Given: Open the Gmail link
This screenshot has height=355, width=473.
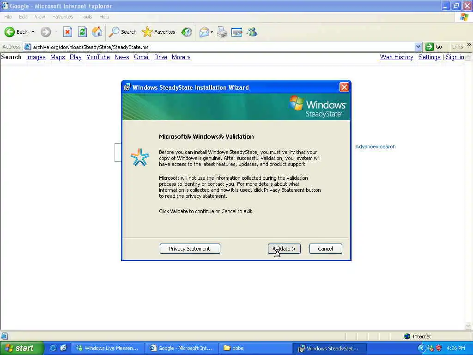Looking at the screenshot, I should [x=142, y=57].
